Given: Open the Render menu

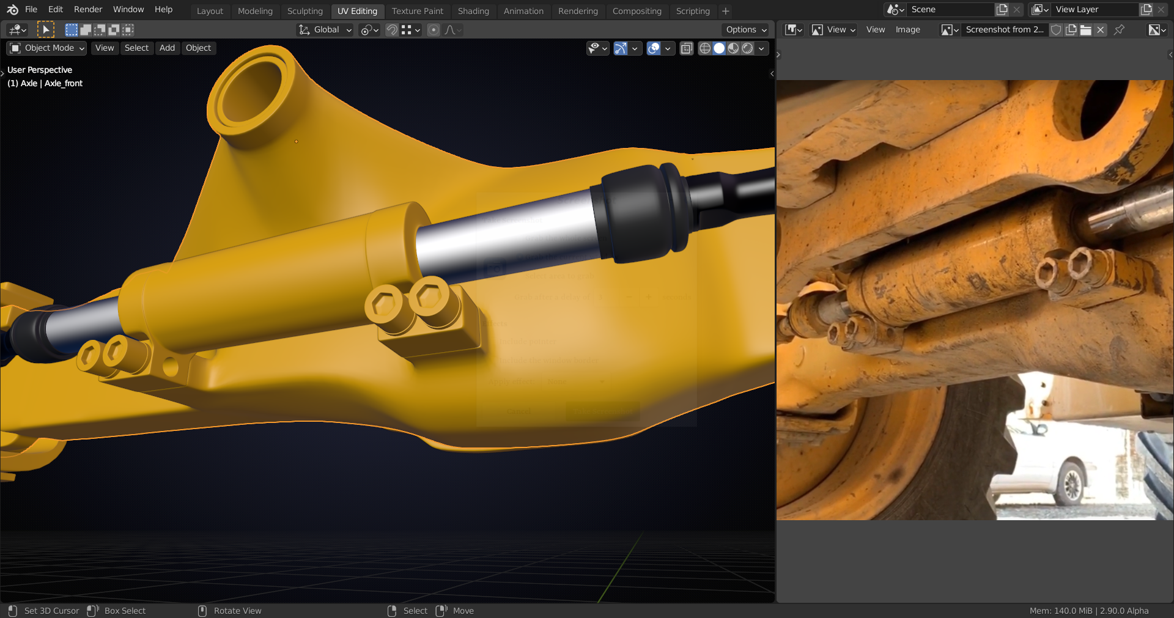Looking at the screenshot, I should point(87,9).
